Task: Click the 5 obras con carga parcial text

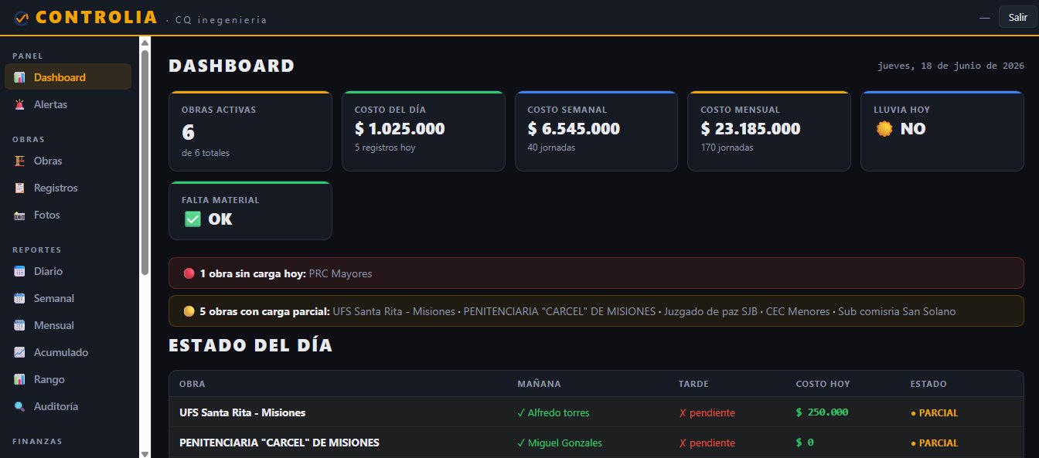Action: tap(264, 311)
